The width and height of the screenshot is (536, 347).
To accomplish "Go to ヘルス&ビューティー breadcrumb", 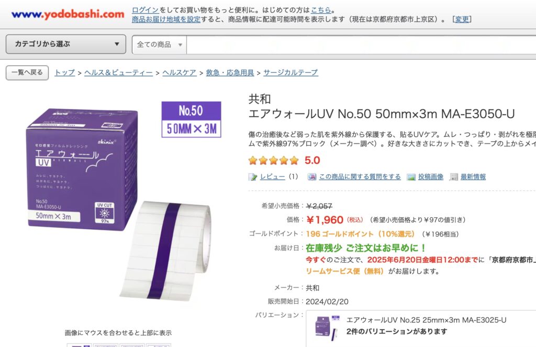I will (x=118, y=72).
